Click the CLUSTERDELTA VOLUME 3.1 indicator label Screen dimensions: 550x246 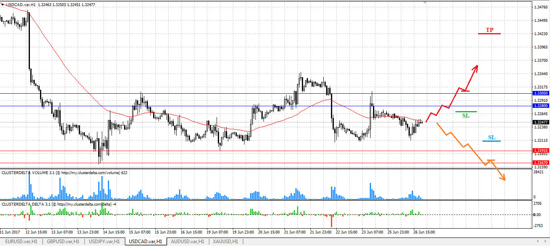click(65, 172)
